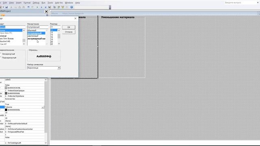260x146 pixels.
Task: Click the Paste icon in toolbar
Action: pyautogui.click(x=19, y=7)
